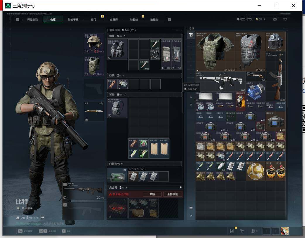
Task: Add a new storage box with plus icon
Action: (191, 42)
